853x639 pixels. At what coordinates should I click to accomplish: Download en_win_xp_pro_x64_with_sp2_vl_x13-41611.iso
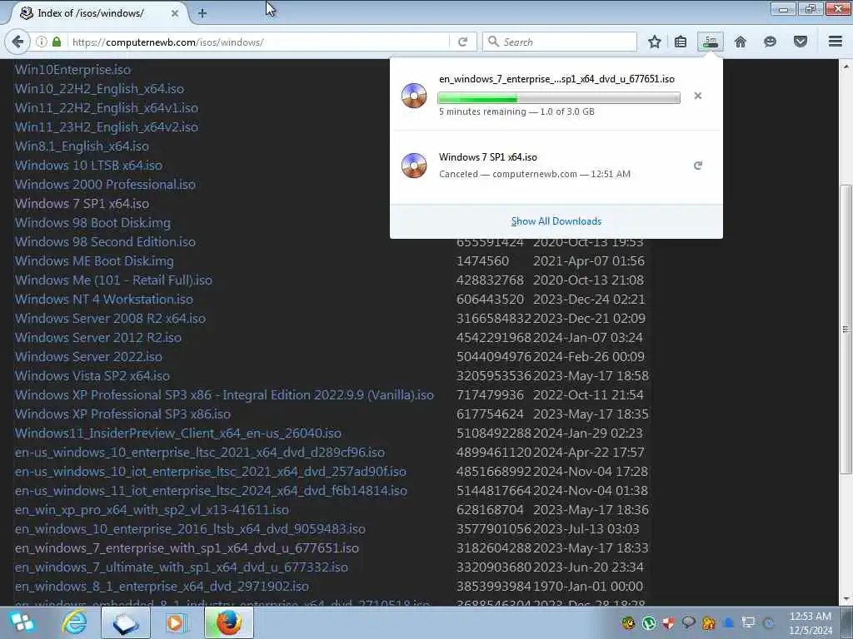152,510
